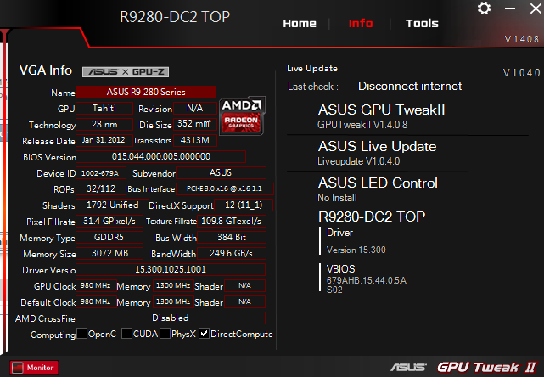Switch to the Info tab
544x377 pixels.
pyautogui.click(x=361, y=23)
